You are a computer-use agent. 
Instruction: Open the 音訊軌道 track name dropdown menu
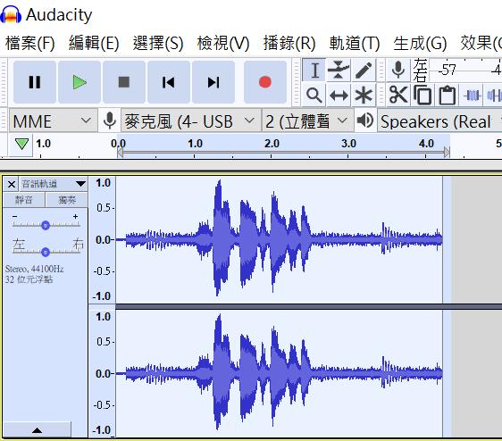tap(53, 184)
